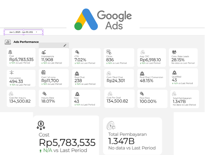Viewport: 206px width, 155px height.
Task: Select the Rp24,301 value
Action: click(x=116, y=81)
